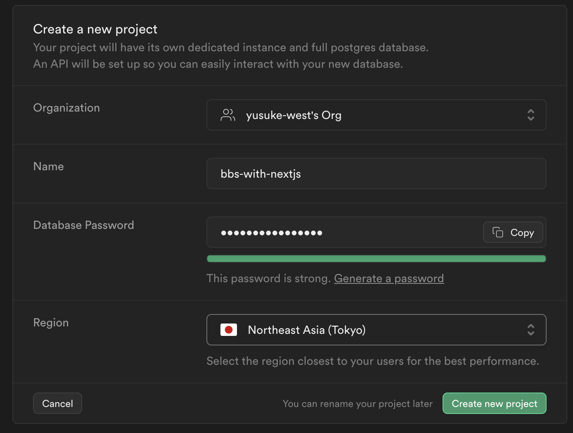Click the green password strength bar

376,259
